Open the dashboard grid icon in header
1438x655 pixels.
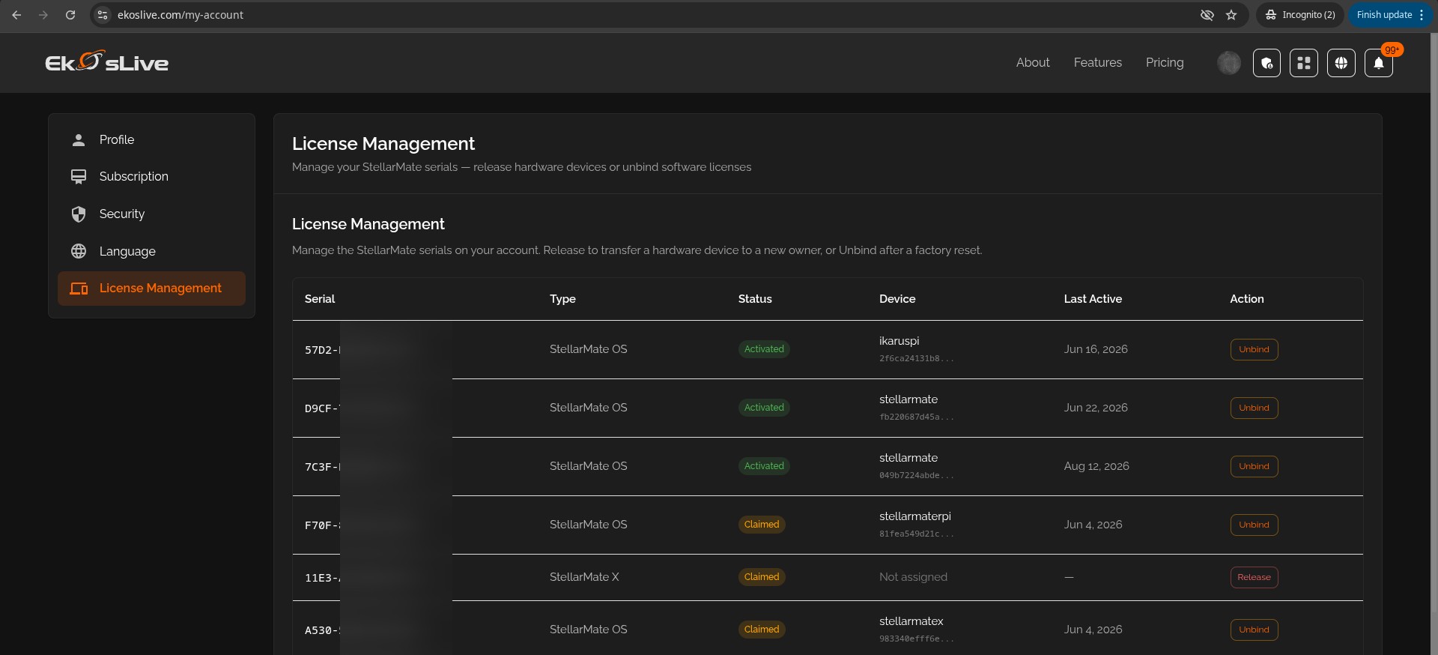1304,63
